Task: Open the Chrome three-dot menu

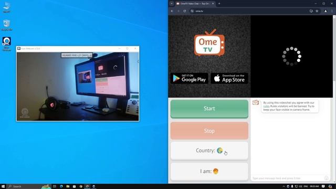Action: click(x=332, y=11)
